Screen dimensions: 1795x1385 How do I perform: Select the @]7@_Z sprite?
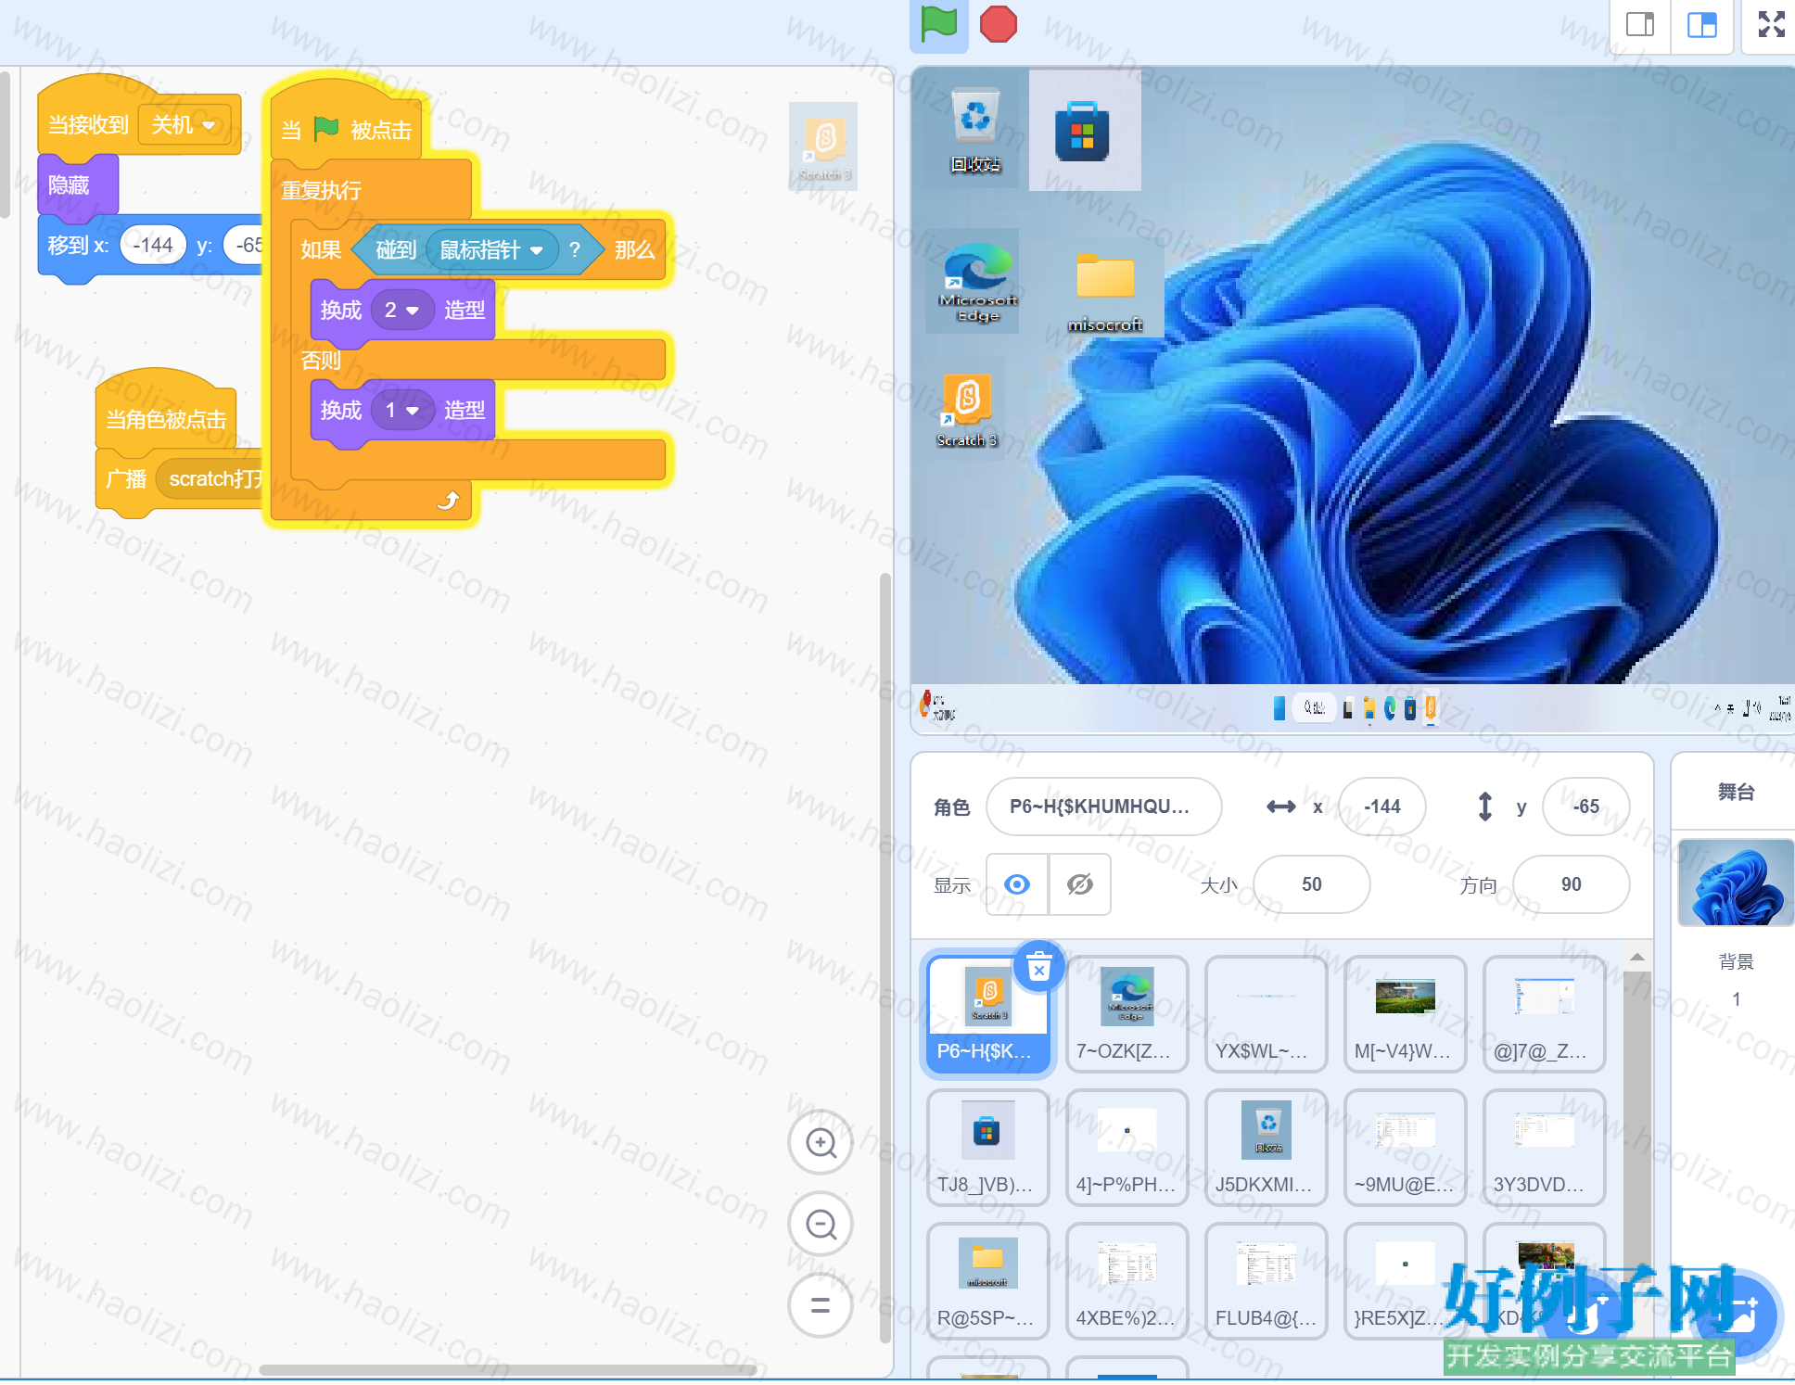click(1544, 1014)
